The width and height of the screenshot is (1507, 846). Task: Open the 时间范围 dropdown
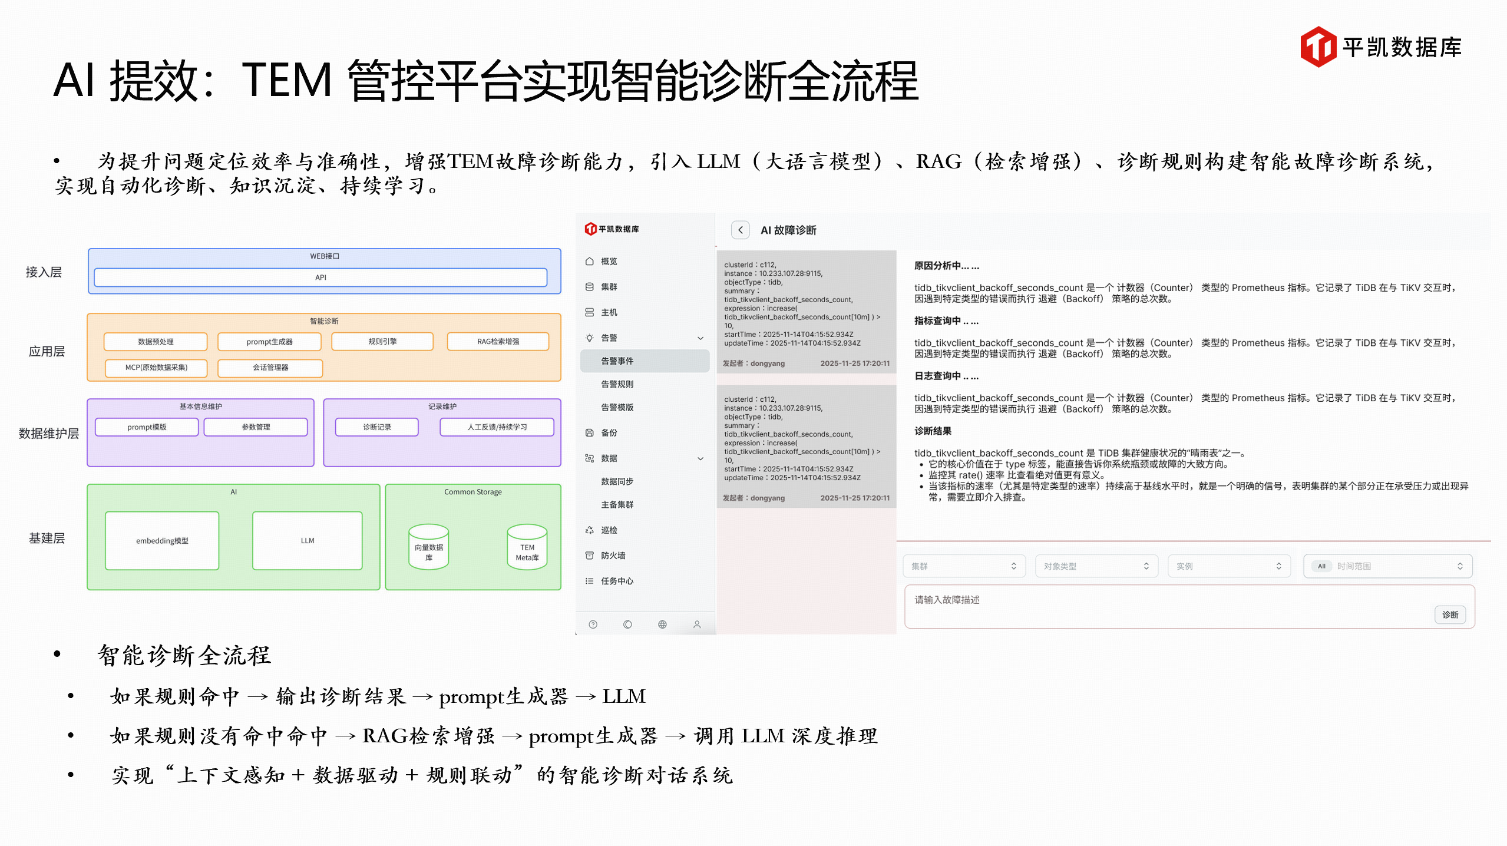point(1387,566)
